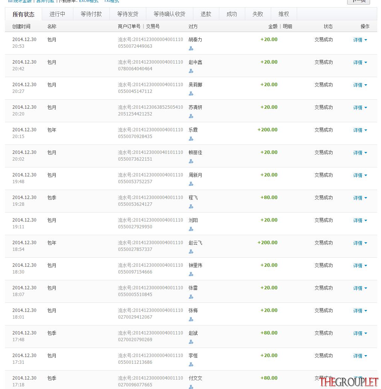Viewport: 381px width, 389px height.
Task: Click the name 张梅
Action: point(193,310)
